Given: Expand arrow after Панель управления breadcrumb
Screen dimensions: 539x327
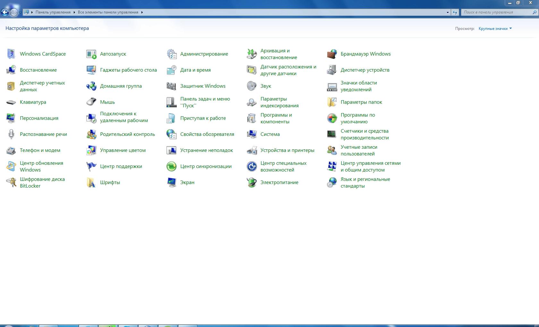Looking at the screenshot, I should (74, 12).
